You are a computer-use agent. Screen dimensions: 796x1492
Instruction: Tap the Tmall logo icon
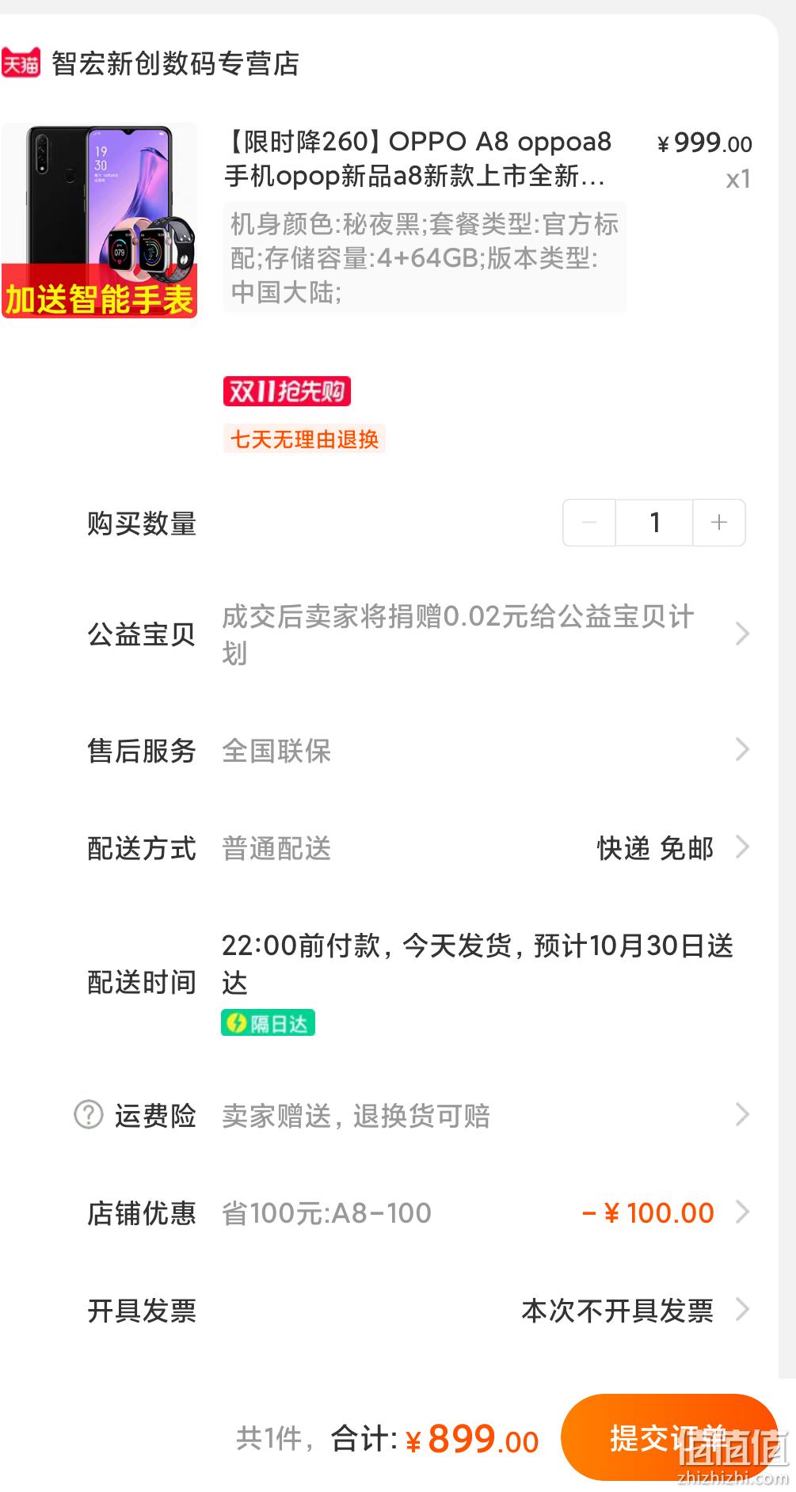[x=21, y=63]
